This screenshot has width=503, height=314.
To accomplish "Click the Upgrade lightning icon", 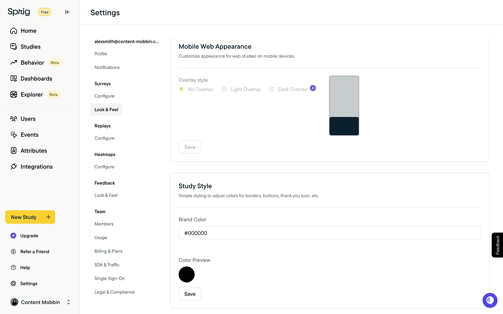I will (x=13, y=235).
